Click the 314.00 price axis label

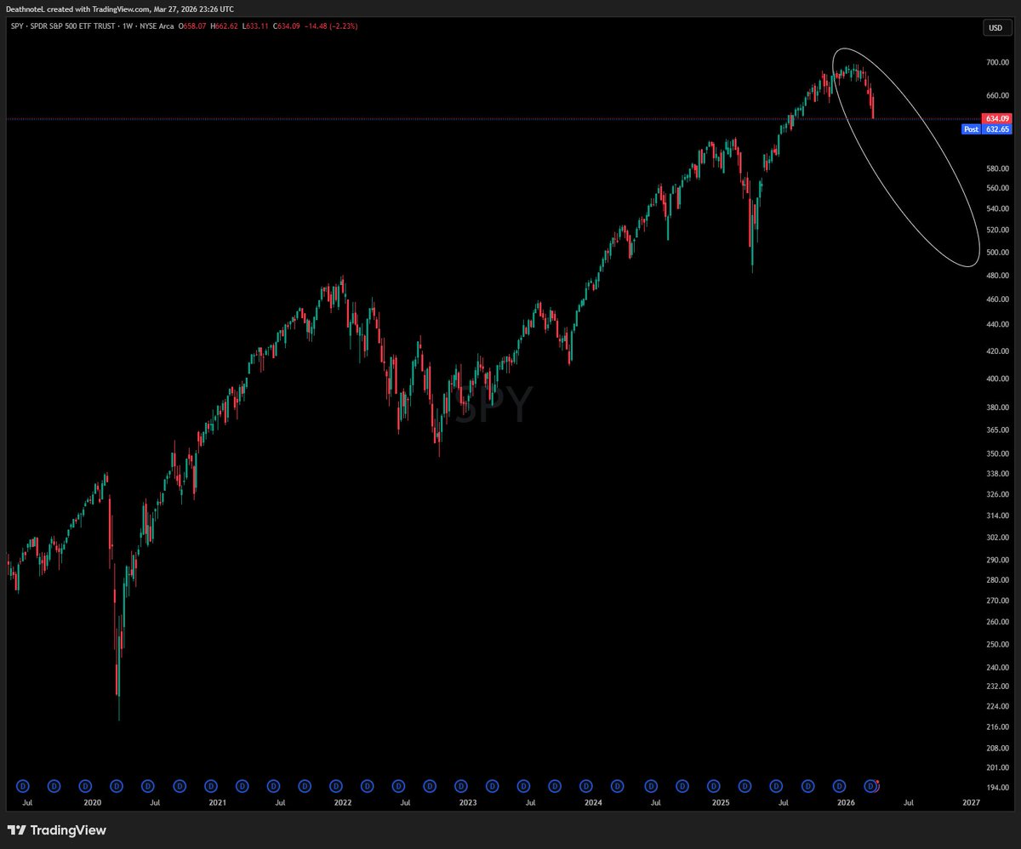pos(997,516)
